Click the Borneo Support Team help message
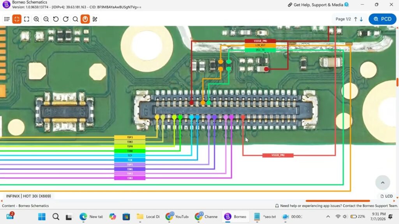Image resolution: width=399 pixels, height=224 pixels. click(x=336, y=206)
